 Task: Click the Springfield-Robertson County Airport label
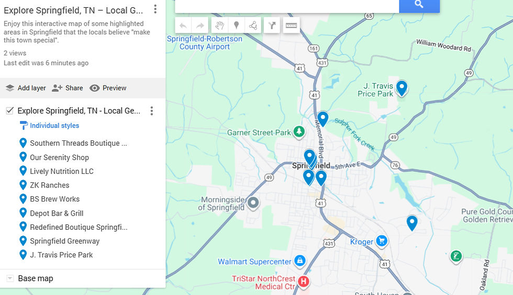[205, 43]
